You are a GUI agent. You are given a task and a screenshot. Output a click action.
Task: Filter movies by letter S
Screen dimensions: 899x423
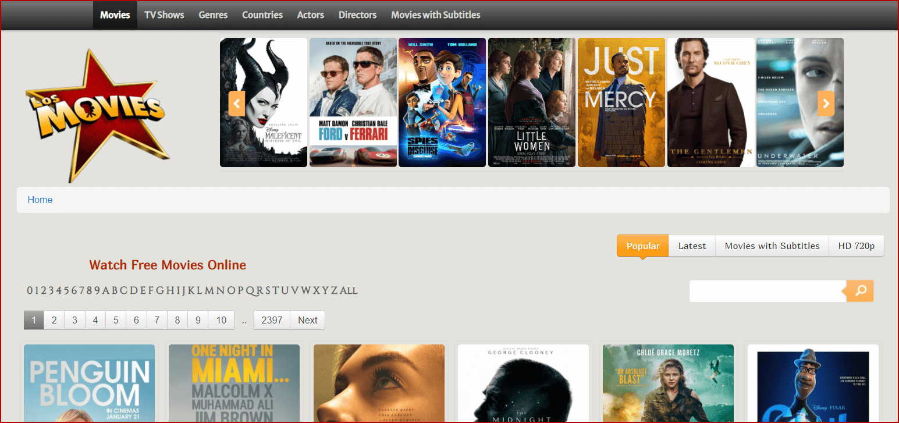coord(267,290)
